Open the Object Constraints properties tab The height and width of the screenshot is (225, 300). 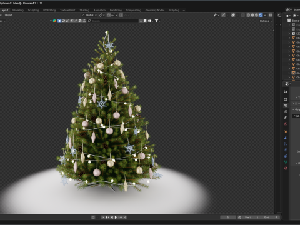click(286, 156)
